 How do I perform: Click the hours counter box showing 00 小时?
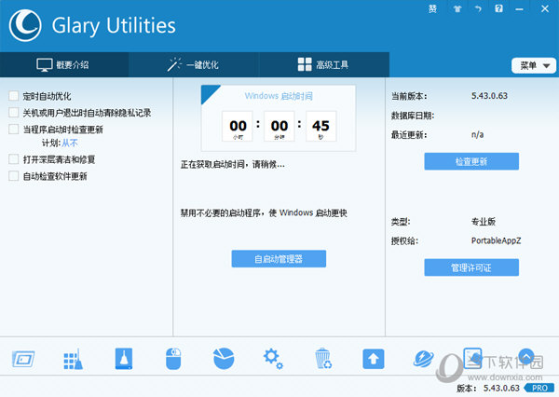coord(238,126)
